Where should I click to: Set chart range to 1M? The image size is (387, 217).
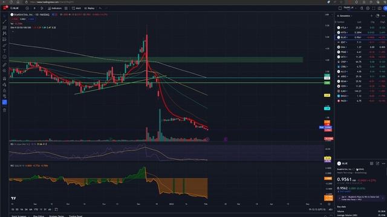pos(22,209)
